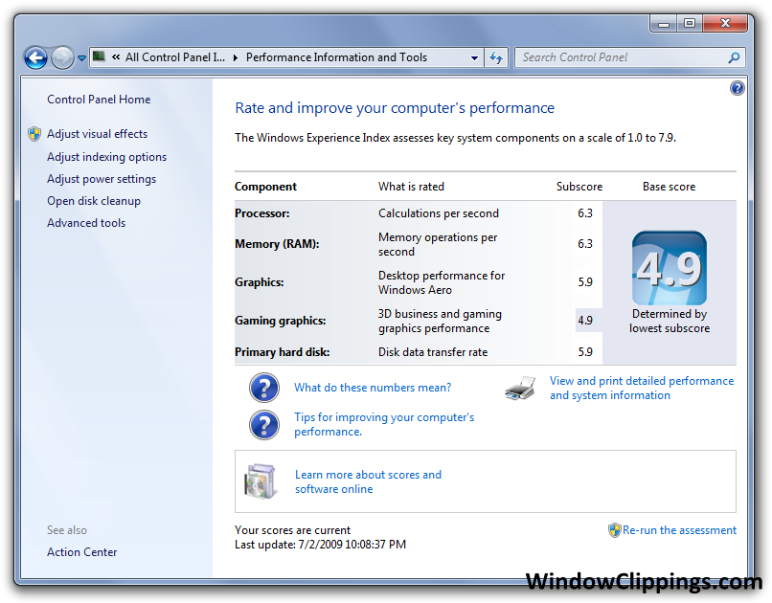Click the 'Disk data transfer rate' description
The width and height of the screenshot is (772, 603).
click(x=433, y=352)
